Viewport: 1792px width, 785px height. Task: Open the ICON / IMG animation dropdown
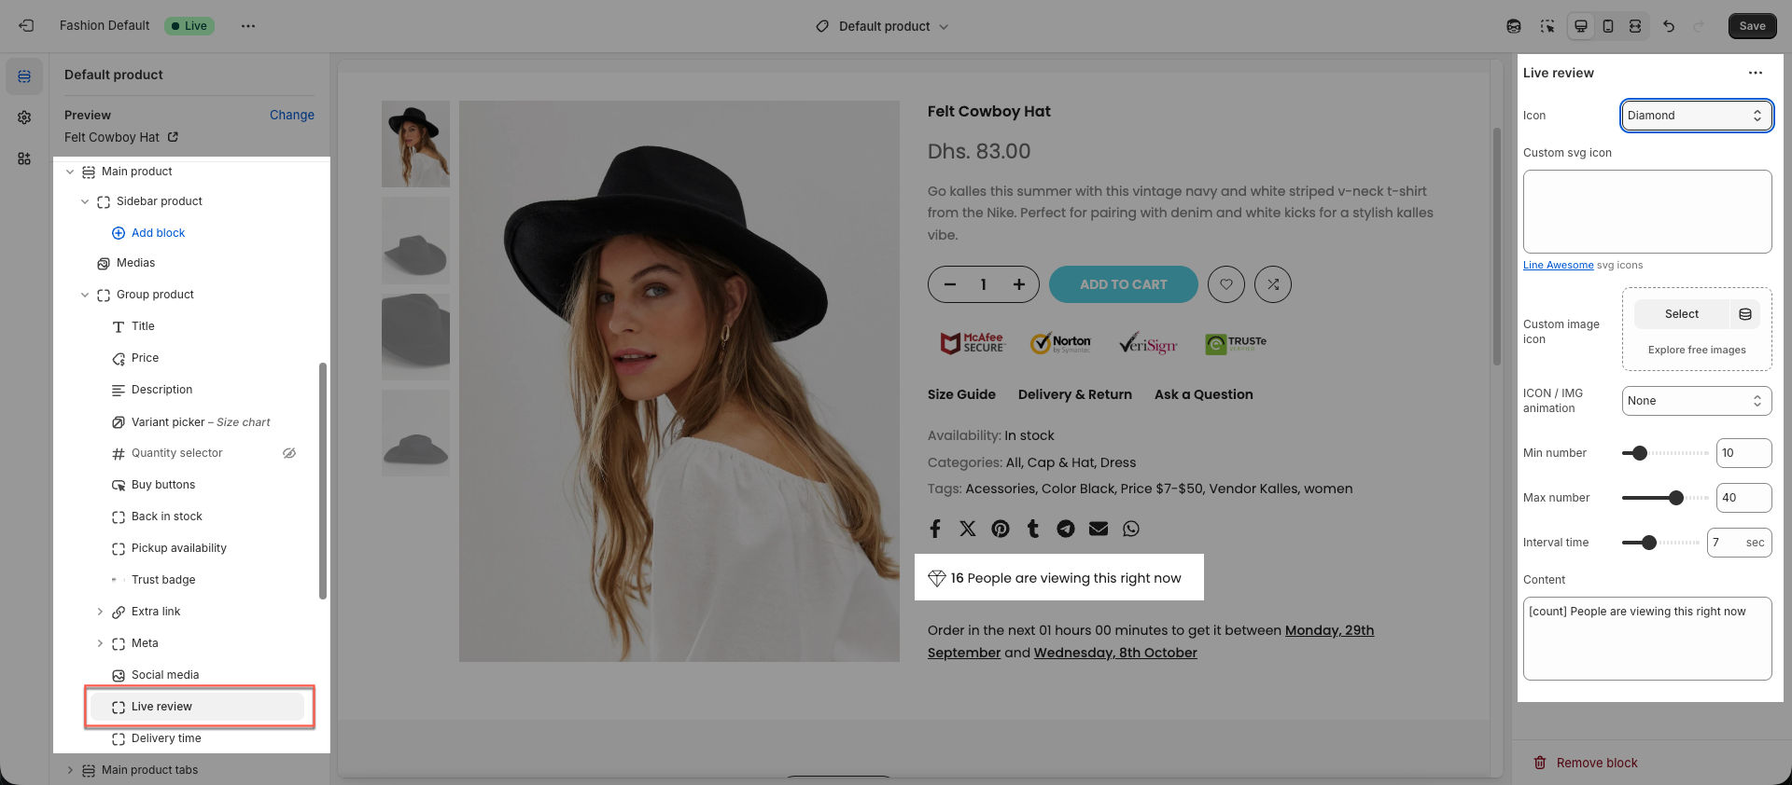(1696, 401)
